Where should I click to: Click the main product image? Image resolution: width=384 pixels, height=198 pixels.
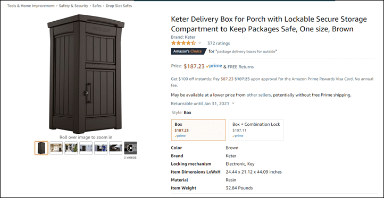click(x=86, y=74)
